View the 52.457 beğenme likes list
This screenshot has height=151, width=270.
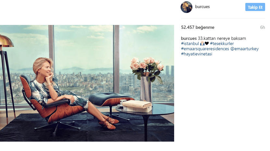198,27
